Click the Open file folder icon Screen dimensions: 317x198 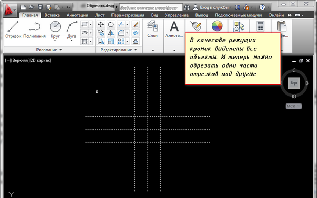(32, 7)
